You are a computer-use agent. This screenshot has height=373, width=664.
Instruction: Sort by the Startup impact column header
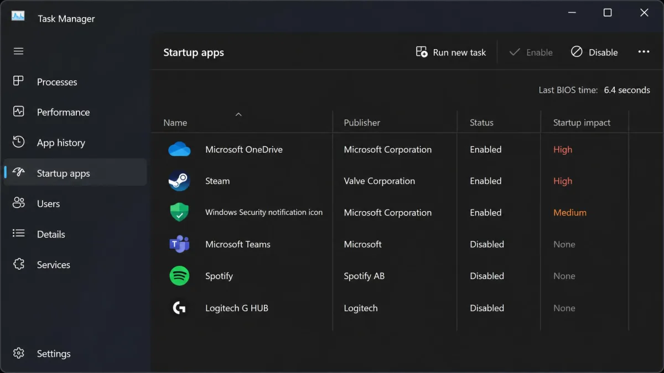582,123
